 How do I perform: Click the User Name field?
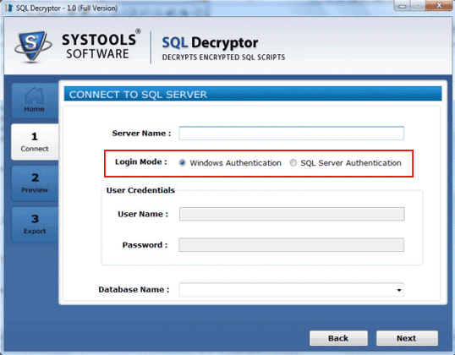point(292,214)
